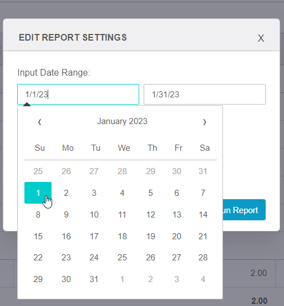Choose grayed-out February 4
284x306 pixels.
pos(203,279)
